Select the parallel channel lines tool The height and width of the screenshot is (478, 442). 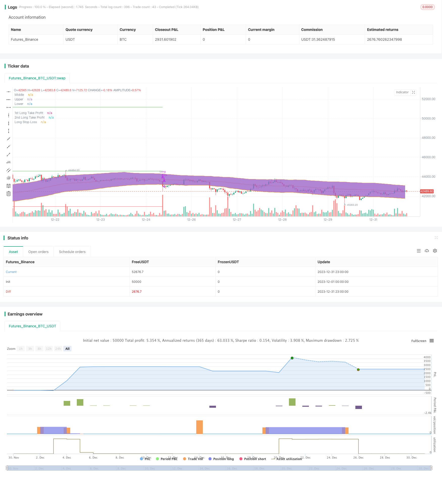(9, 170)
